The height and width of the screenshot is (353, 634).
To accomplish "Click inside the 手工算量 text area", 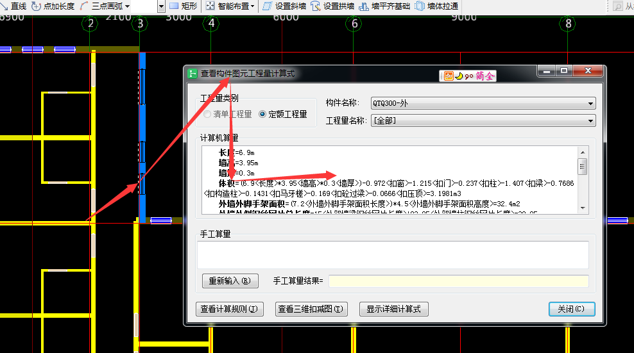I will (393, 255).
